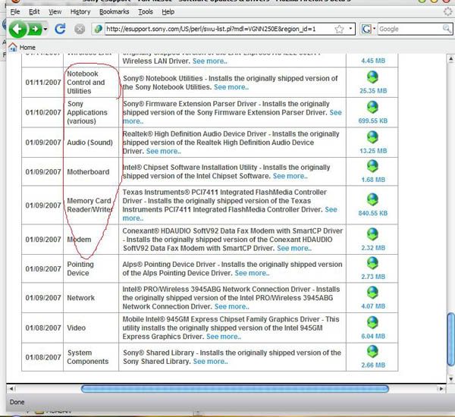Click the vertical scrollbar down arrow
Viewport: 455px width, 417px height.
(450, 378)
